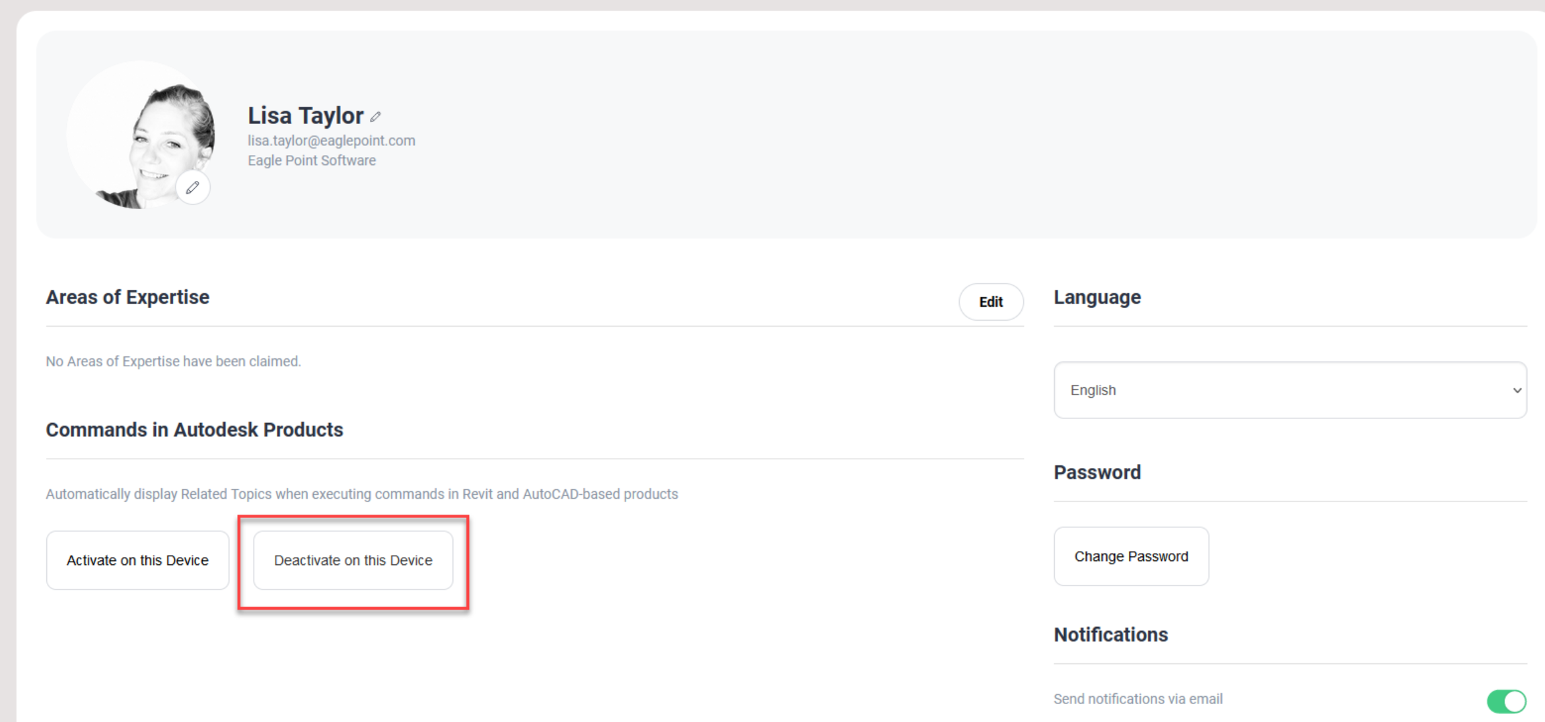Click the Eagle Point Software company text
1545x722 pixels.
(x=312, y=160)
